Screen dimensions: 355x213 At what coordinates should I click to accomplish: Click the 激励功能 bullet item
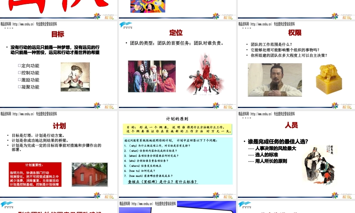(x=29, y=80)
